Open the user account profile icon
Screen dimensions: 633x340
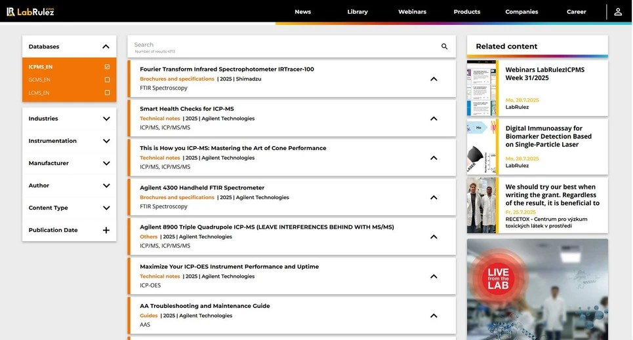click(618, 12)
